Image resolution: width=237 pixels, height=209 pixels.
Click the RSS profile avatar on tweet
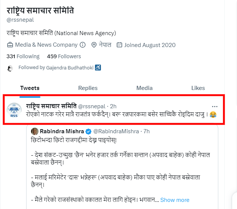coord(15,110)
